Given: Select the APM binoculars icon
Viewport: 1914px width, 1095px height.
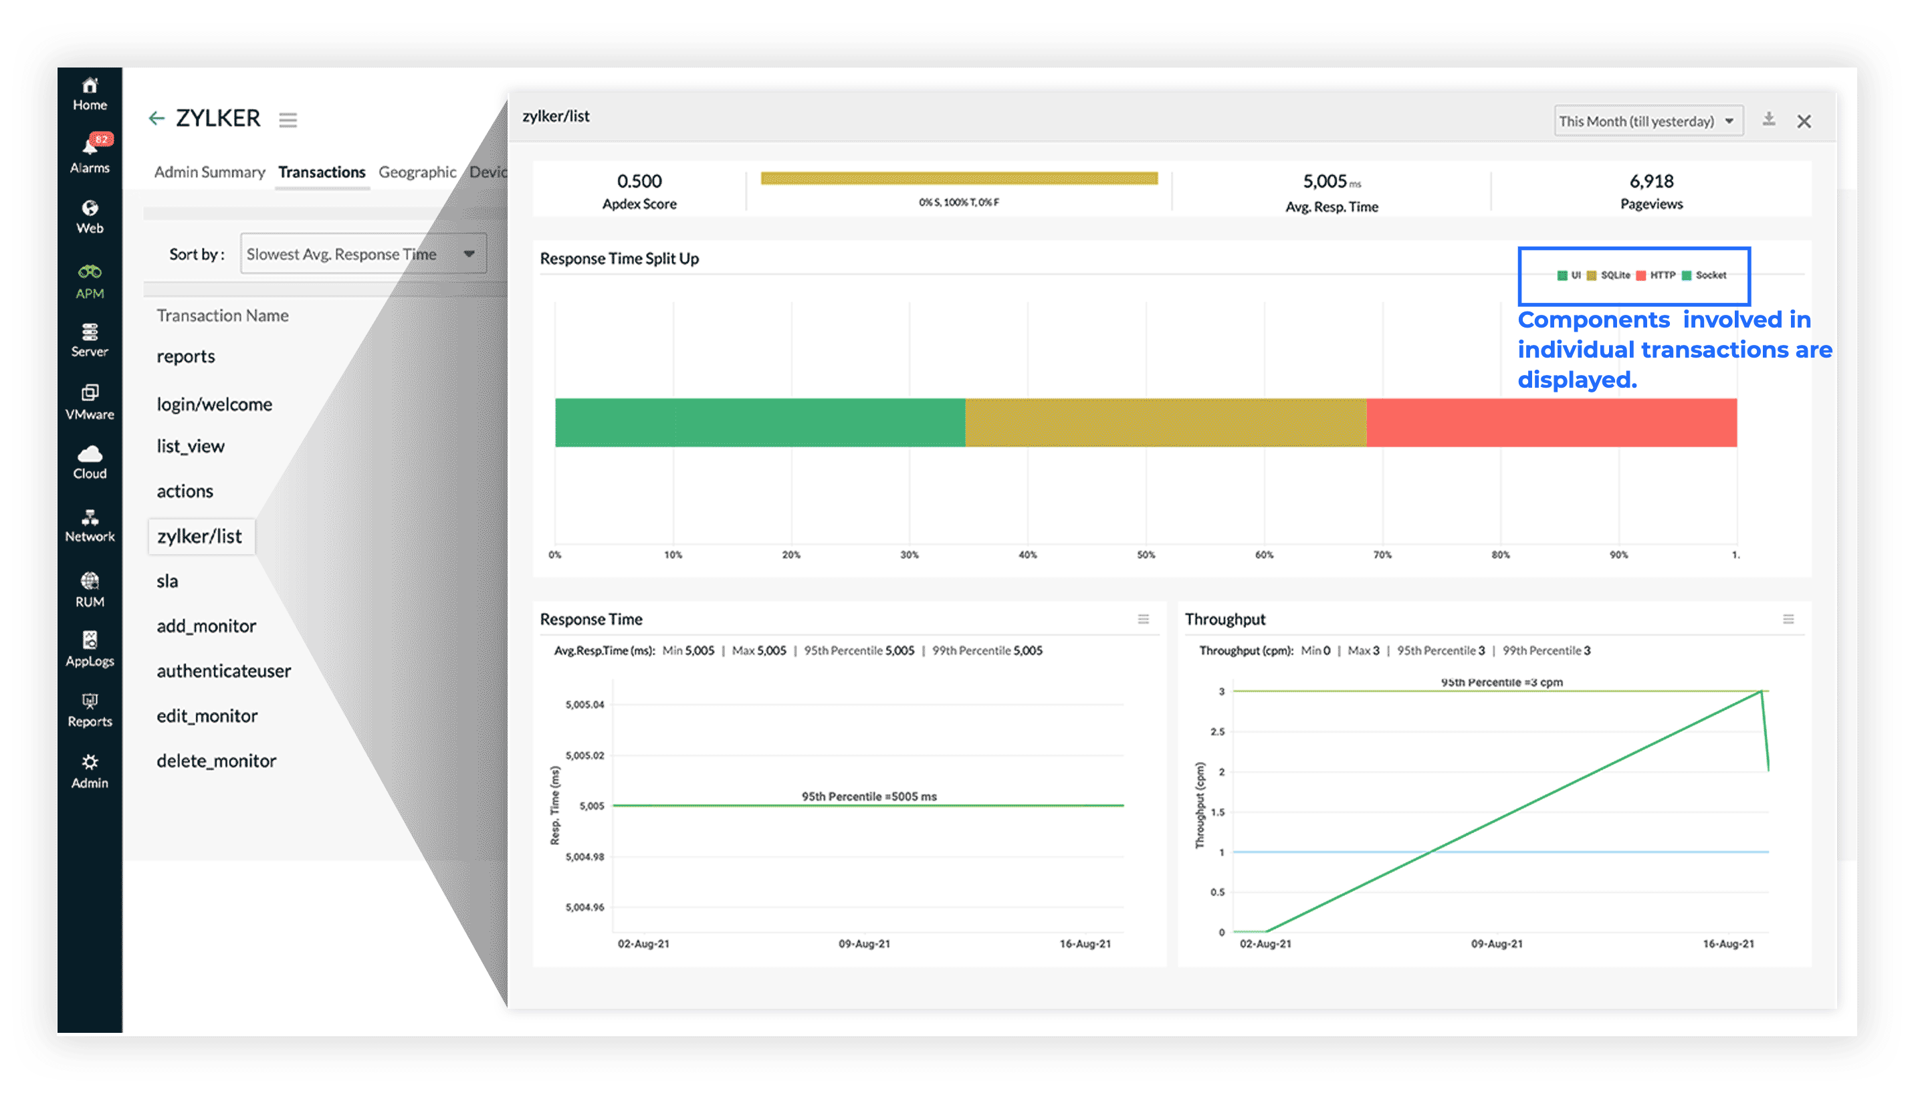Looking at the screenshot, I should 90,273.
